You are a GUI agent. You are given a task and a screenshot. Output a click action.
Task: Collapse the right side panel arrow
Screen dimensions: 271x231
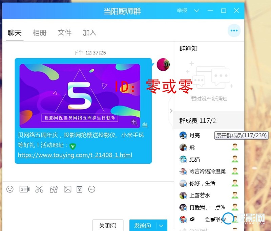pos(171,111)
